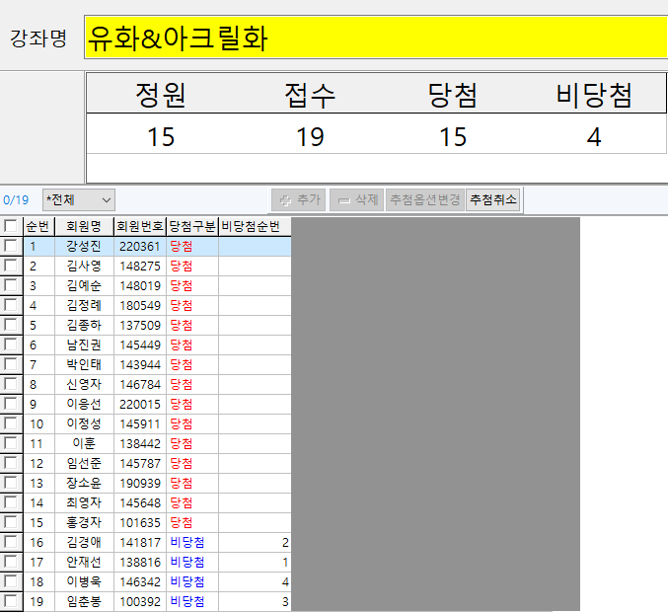This screenshot has width=668, height=613.
Task: Click the 삭제 delete button
Action: pos(356,199)
